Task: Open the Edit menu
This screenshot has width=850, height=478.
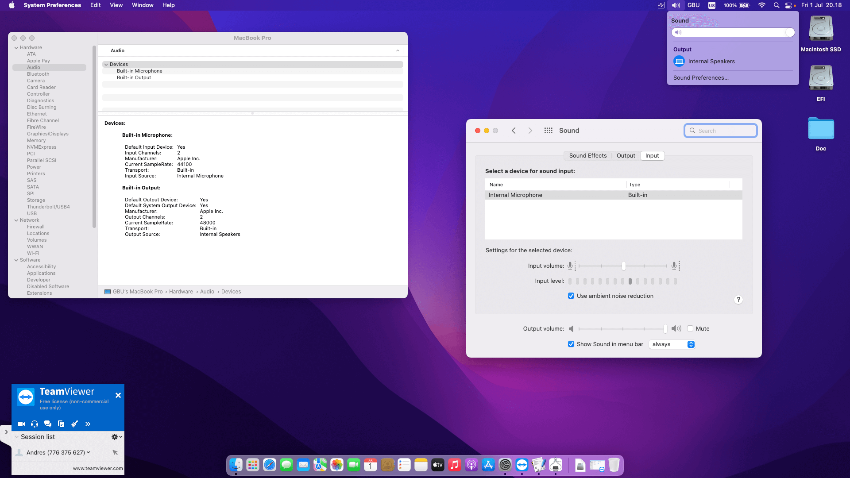Action: click(96, 5)
